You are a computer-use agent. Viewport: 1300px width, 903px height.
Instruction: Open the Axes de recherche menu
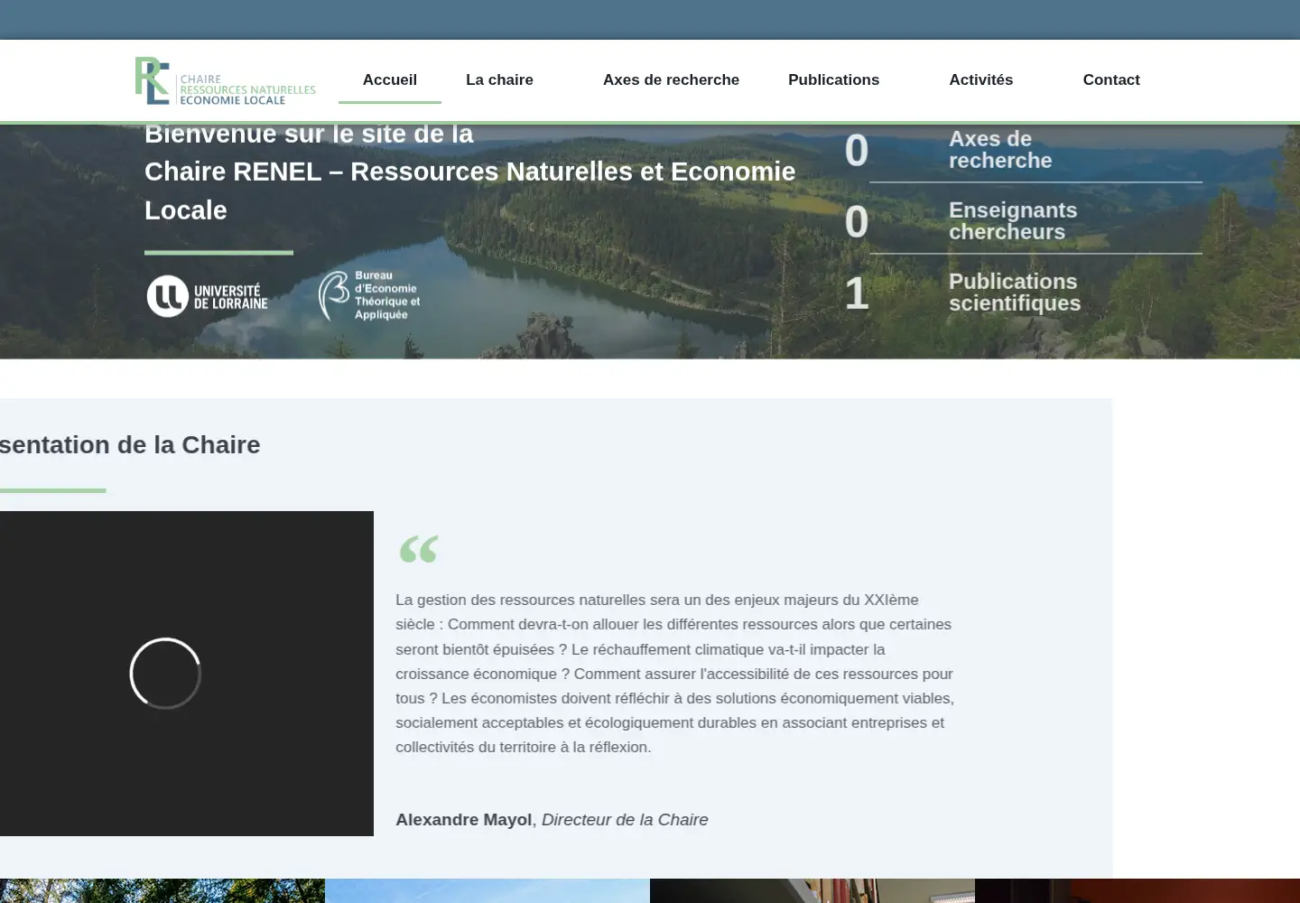(671, 79)
